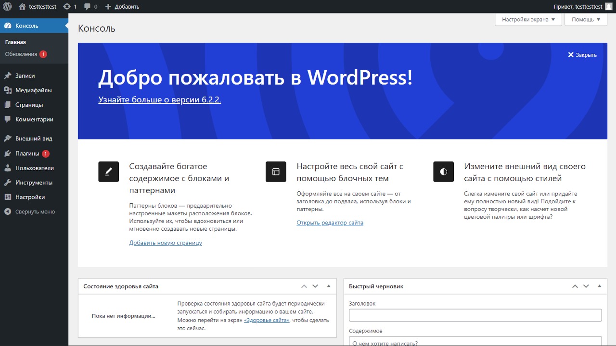Viewport: 616px width, 346px height.
Task: Click the layout icon for block themes
Action: [276, 172]
